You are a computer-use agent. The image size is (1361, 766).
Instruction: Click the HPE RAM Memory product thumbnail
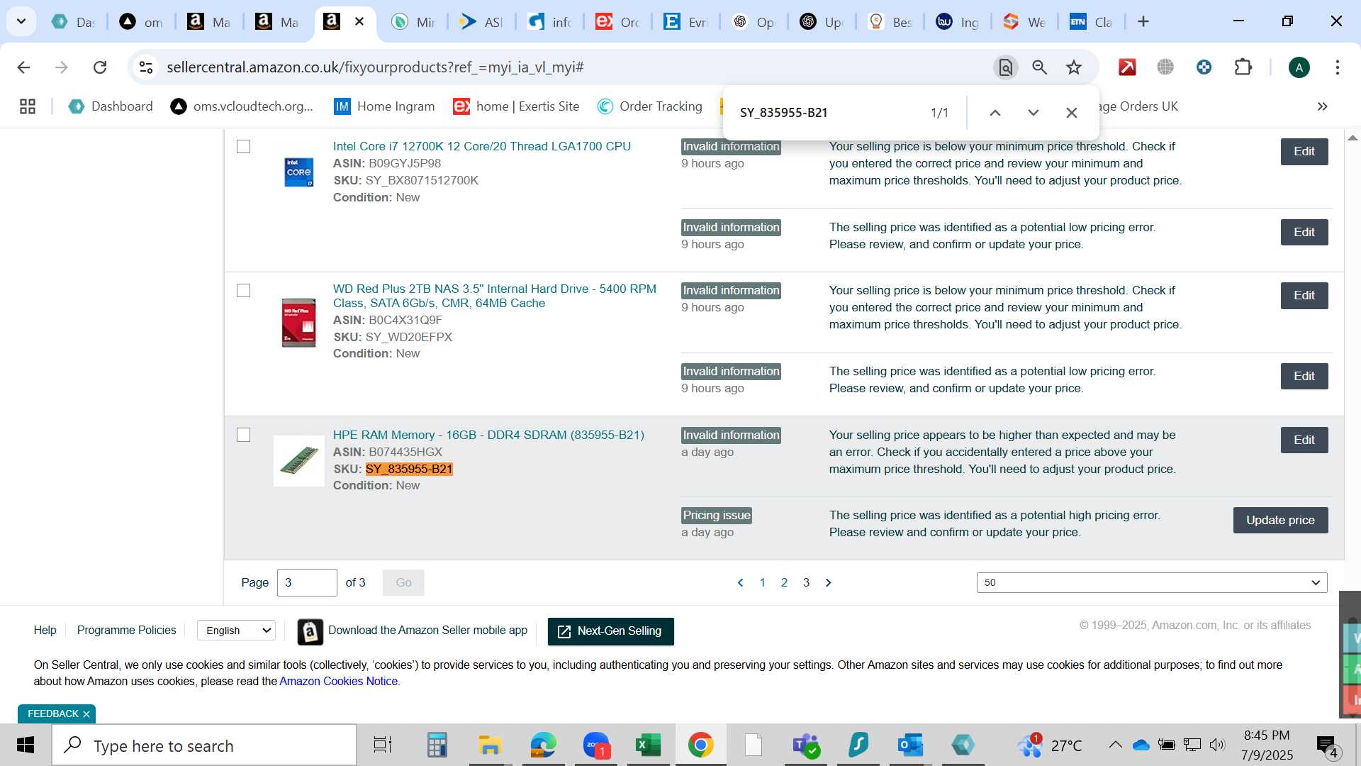299,461
